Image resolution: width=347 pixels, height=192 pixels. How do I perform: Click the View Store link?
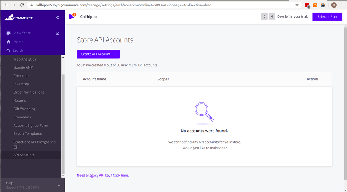[22, 33]
